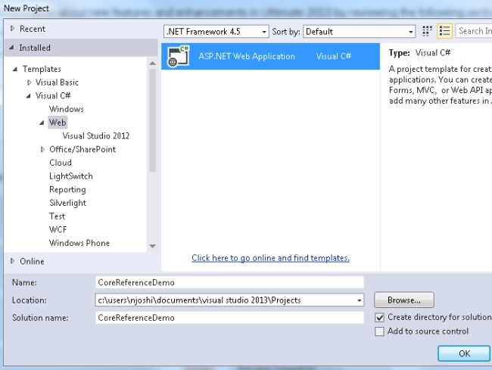Expand the Online section
Viewport: 492px width, 370px height.
coord(12,261)
